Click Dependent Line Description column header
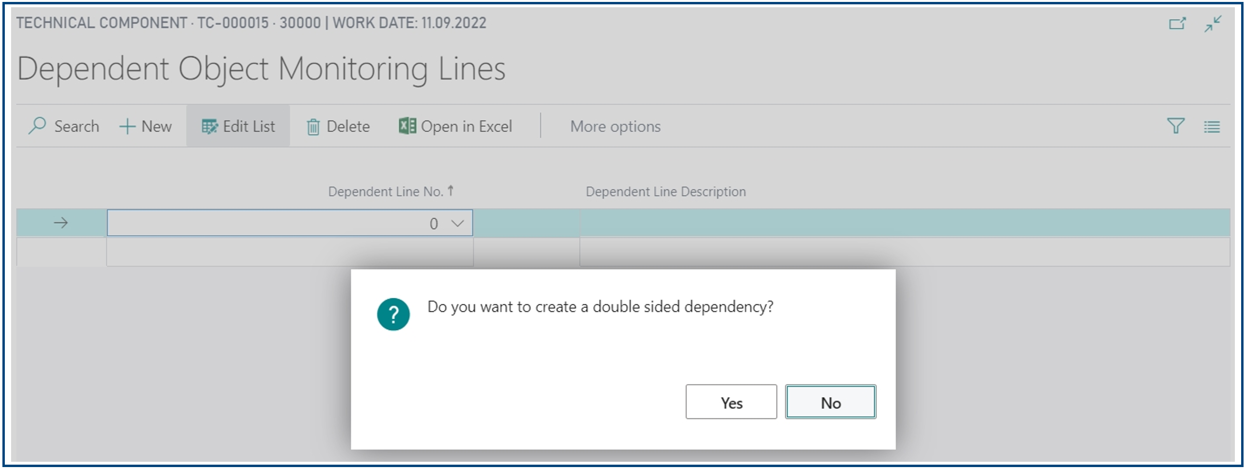This screenshot has height=469, width=1245. click(666, 192)
